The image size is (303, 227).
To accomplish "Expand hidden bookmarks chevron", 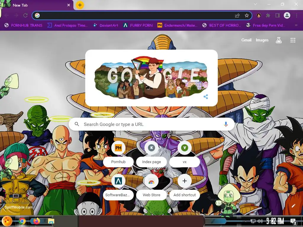I will pyautogui.click(x=296, y=25).
